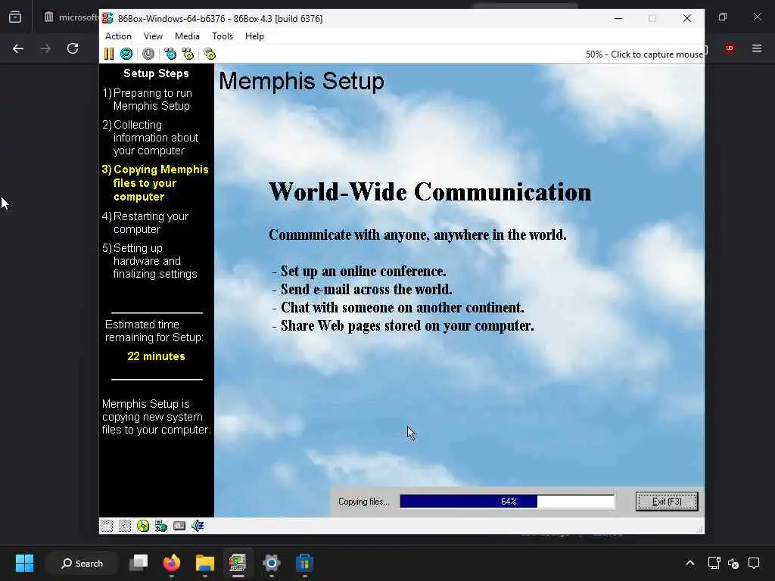
Task: Click the speaker sound status bar icon
Action: 198,527
